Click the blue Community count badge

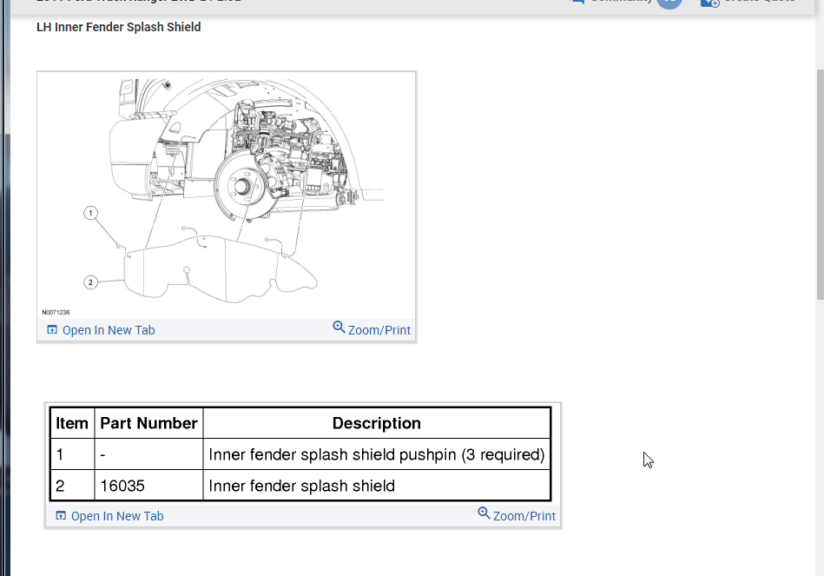coord(669,3)
